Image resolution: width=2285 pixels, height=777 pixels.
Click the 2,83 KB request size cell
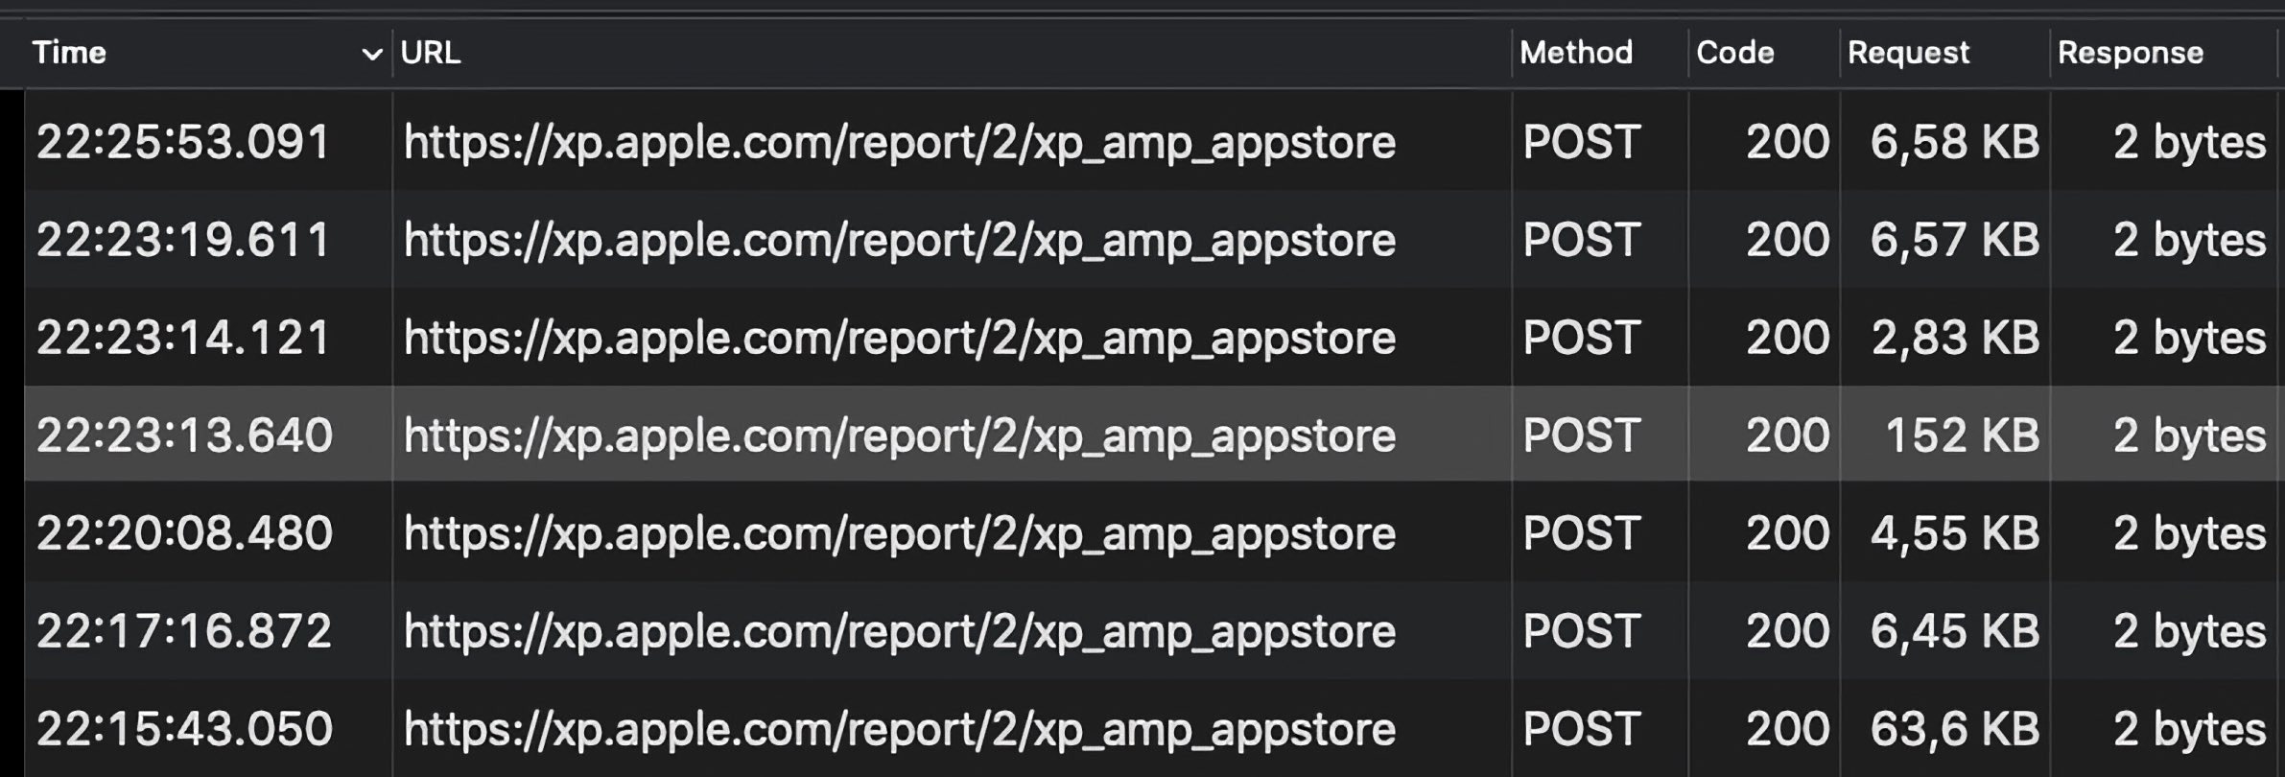pyautogui.click(x=1954, y=338)
